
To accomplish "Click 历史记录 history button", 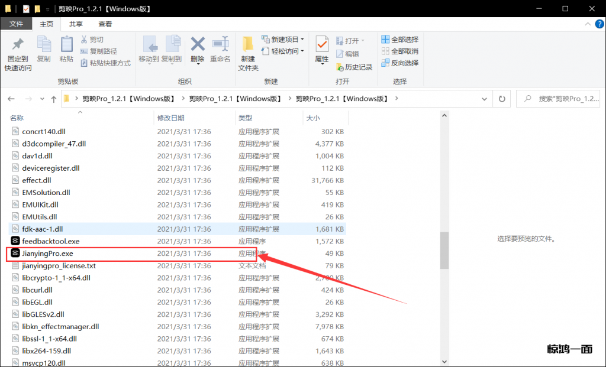I will tap(354, 67).
